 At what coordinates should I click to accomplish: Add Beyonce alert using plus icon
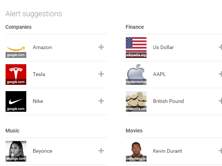[x=101, y=151]
